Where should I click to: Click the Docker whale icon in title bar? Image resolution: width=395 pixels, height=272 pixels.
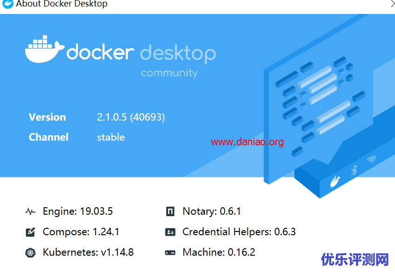[7, 4]
